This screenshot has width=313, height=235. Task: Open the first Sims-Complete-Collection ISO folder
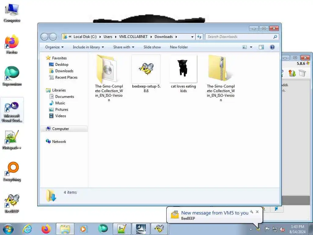(x=109, y=78)
